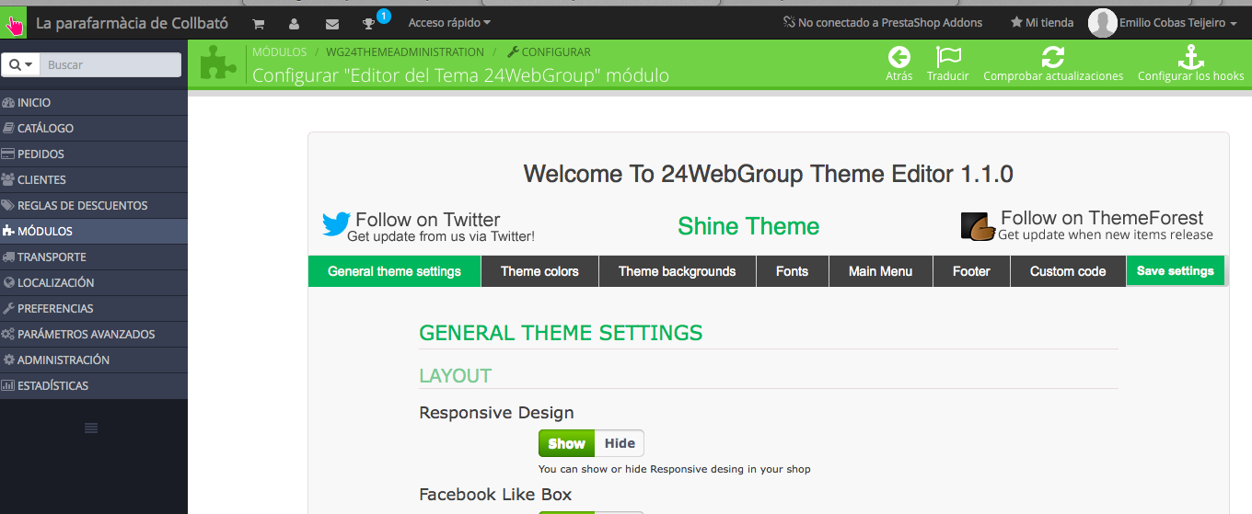
Task: Open Clientes in the sidebar
Action: tap(94, 180)
